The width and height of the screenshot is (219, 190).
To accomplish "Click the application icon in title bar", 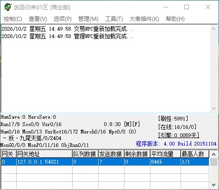I will [x=8, y=7].
